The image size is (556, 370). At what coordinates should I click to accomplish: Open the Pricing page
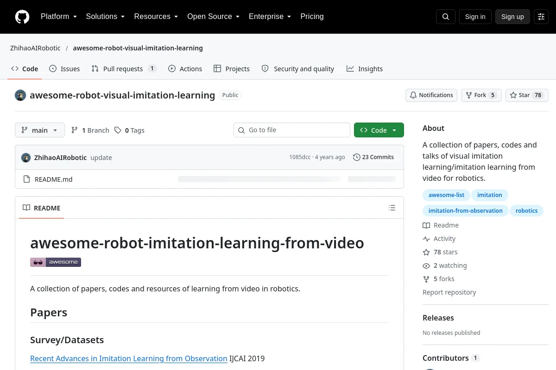coord(312,17)
